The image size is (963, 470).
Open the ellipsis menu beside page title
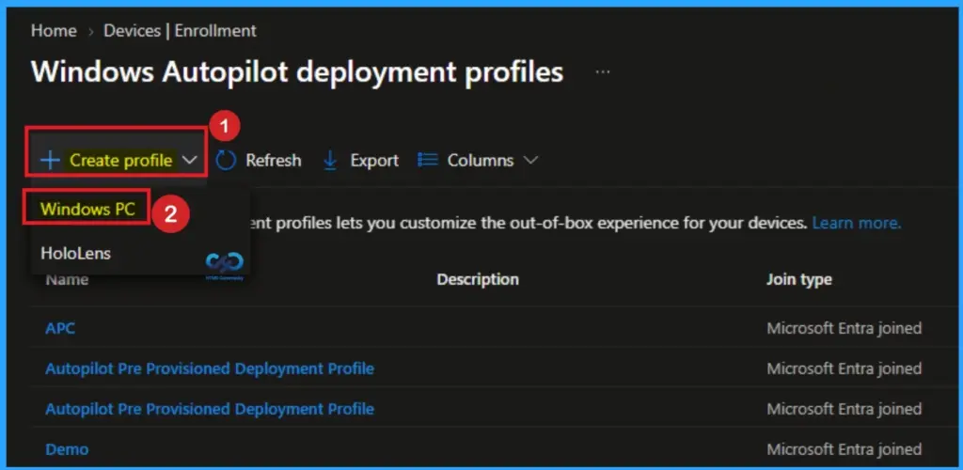[603, 72]
